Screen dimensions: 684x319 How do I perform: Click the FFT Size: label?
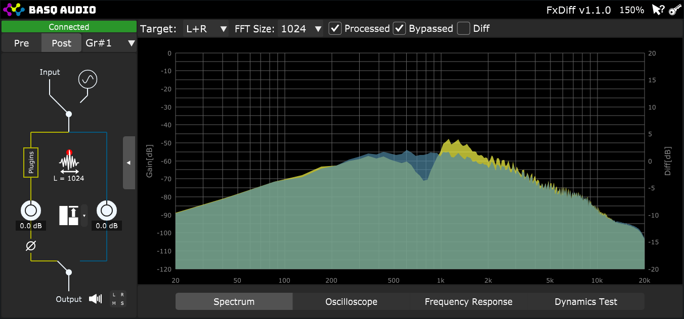(254, 29)
